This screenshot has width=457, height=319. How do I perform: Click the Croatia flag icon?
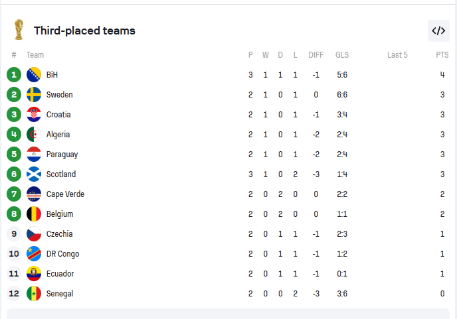click(x=34, y=114)
